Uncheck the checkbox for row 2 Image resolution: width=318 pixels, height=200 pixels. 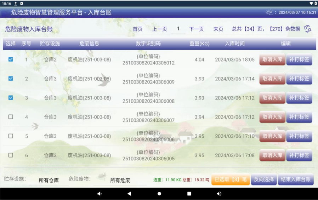[11, 79]
